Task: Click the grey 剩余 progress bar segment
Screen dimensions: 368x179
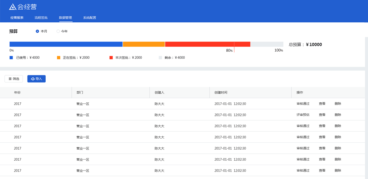Action: (x=267, y=44)
